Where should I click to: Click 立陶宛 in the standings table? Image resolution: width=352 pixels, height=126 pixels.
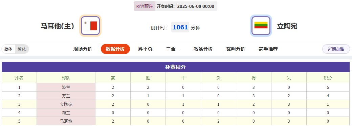66,104
